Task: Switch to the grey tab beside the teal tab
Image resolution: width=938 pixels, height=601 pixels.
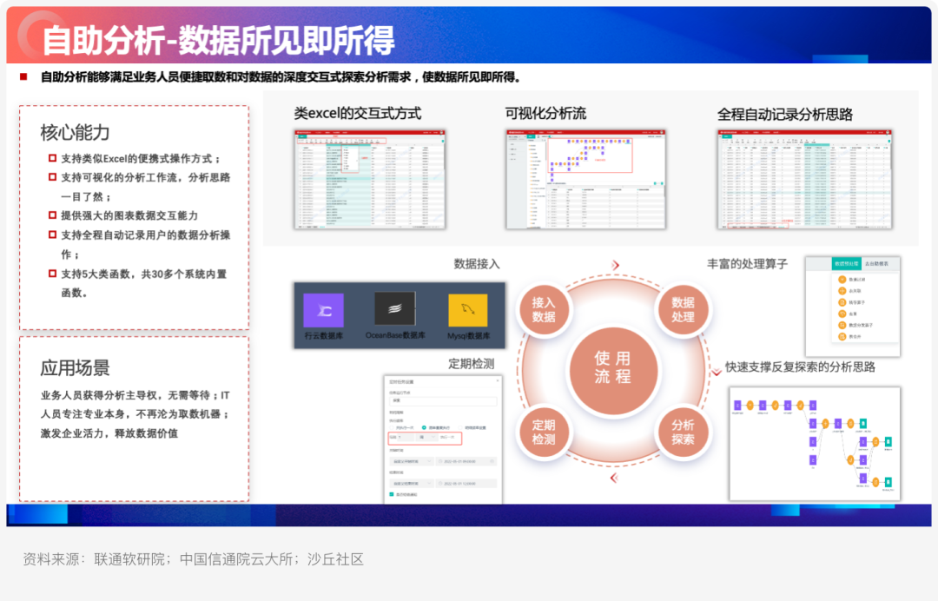Action: 876,264
